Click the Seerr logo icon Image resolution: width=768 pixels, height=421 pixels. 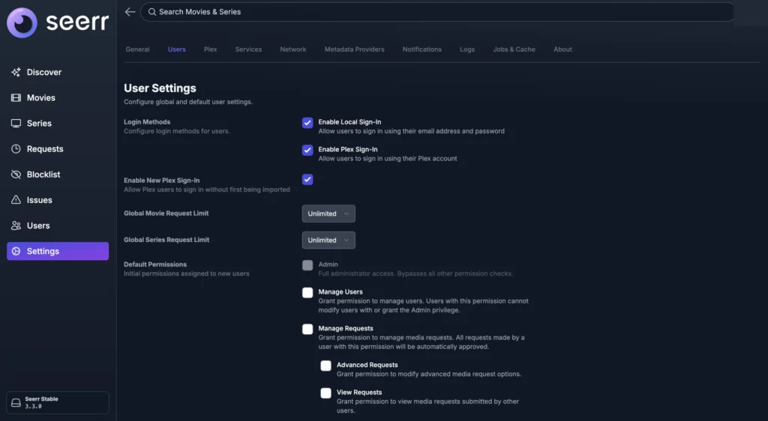point(22,22)
